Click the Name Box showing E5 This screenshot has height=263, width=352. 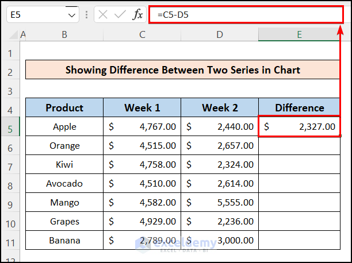point(35,15)
